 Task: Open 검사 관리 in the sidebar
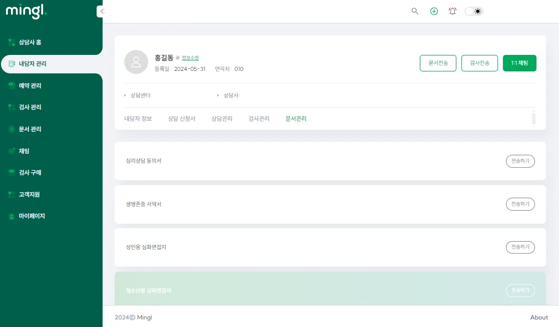[30, 107]
